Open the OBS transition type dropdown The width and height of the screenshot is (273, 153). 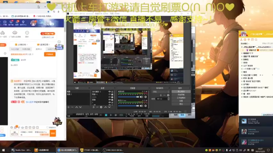pos(160,91)
